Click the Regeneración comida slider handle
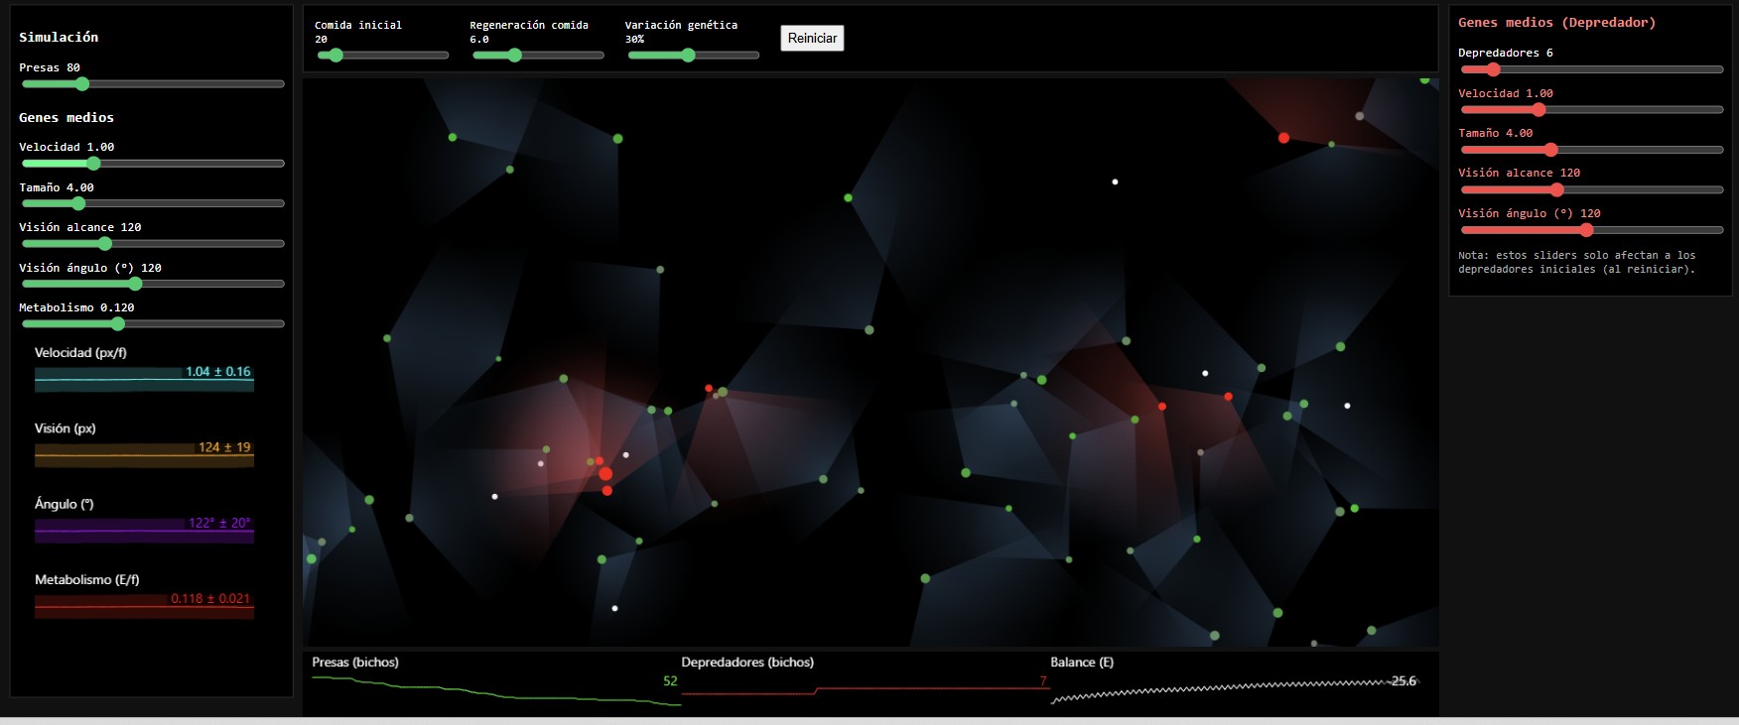Screen dimensions: 1739x725 [x=514, y=56]
